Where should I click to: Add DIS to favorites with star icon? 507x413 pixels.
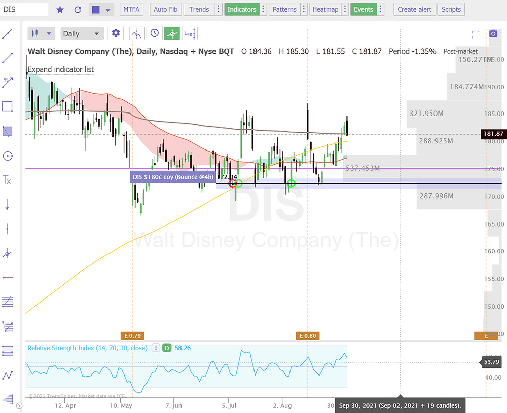click(60, 9)
